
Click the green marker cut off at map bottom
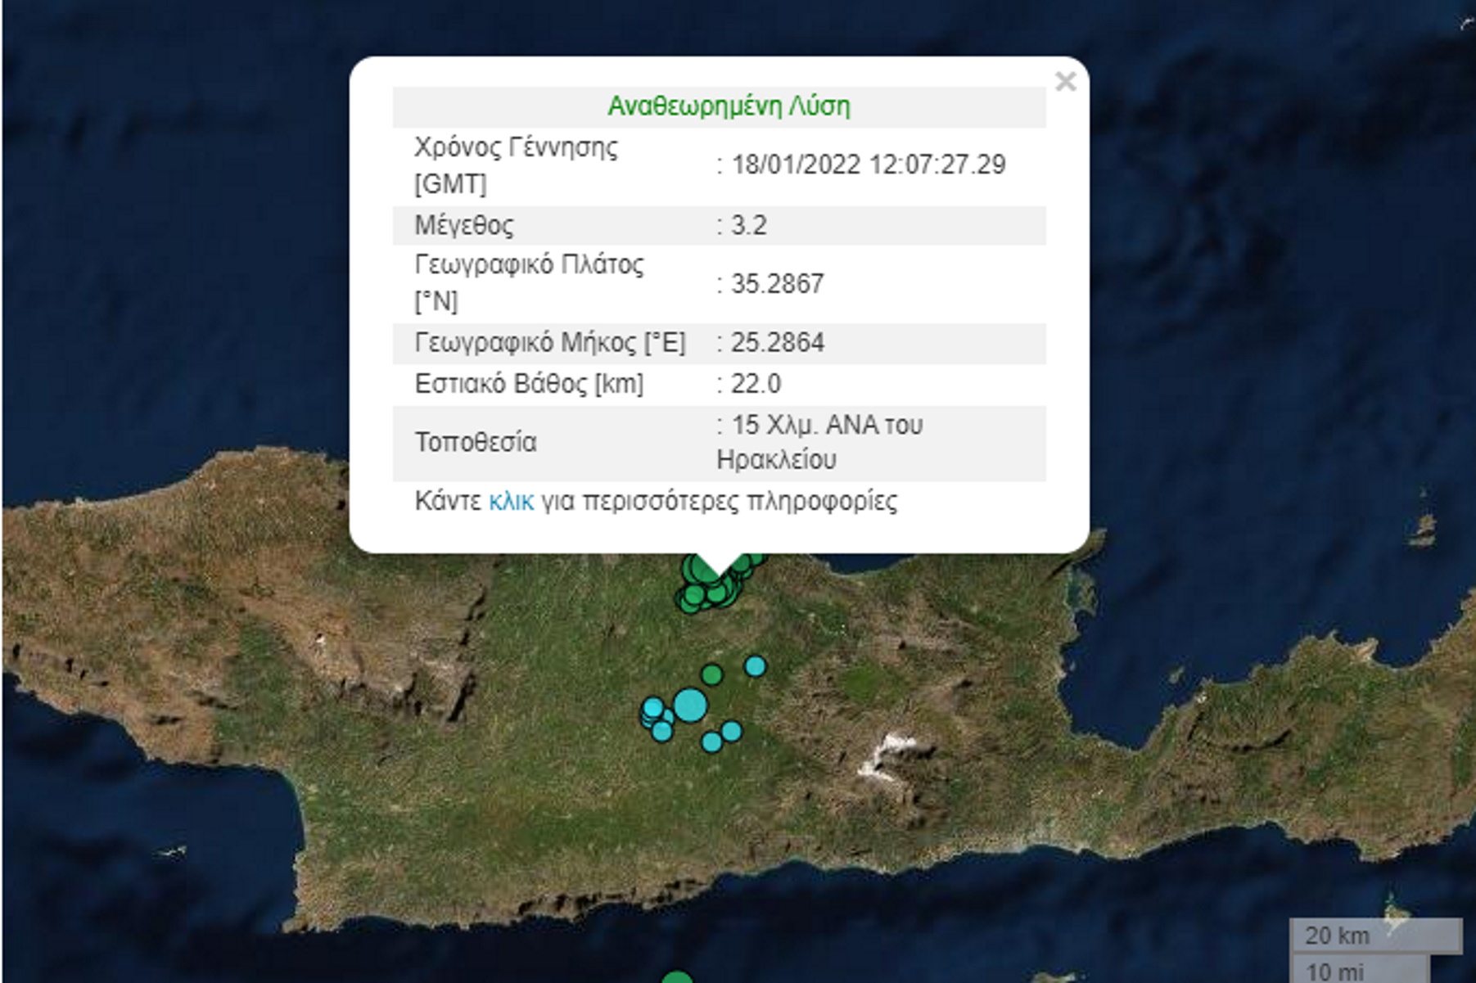tap(677, 976)
